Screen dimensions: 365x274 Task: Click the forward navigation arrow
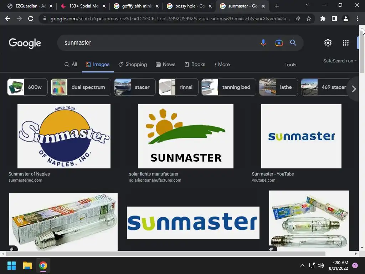(19, 19)
